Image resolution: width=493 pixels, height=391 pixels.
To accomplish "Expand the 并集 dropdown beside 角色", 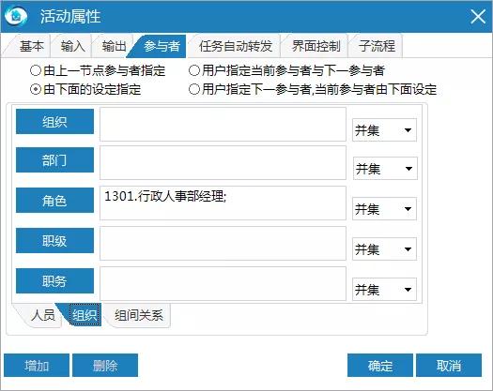I will click(384, 209).
